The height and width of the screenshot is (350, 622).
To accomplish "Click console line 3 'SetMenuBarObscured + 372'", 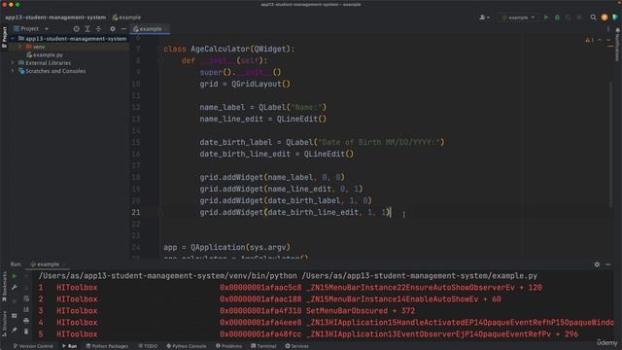I will [361, 311].
